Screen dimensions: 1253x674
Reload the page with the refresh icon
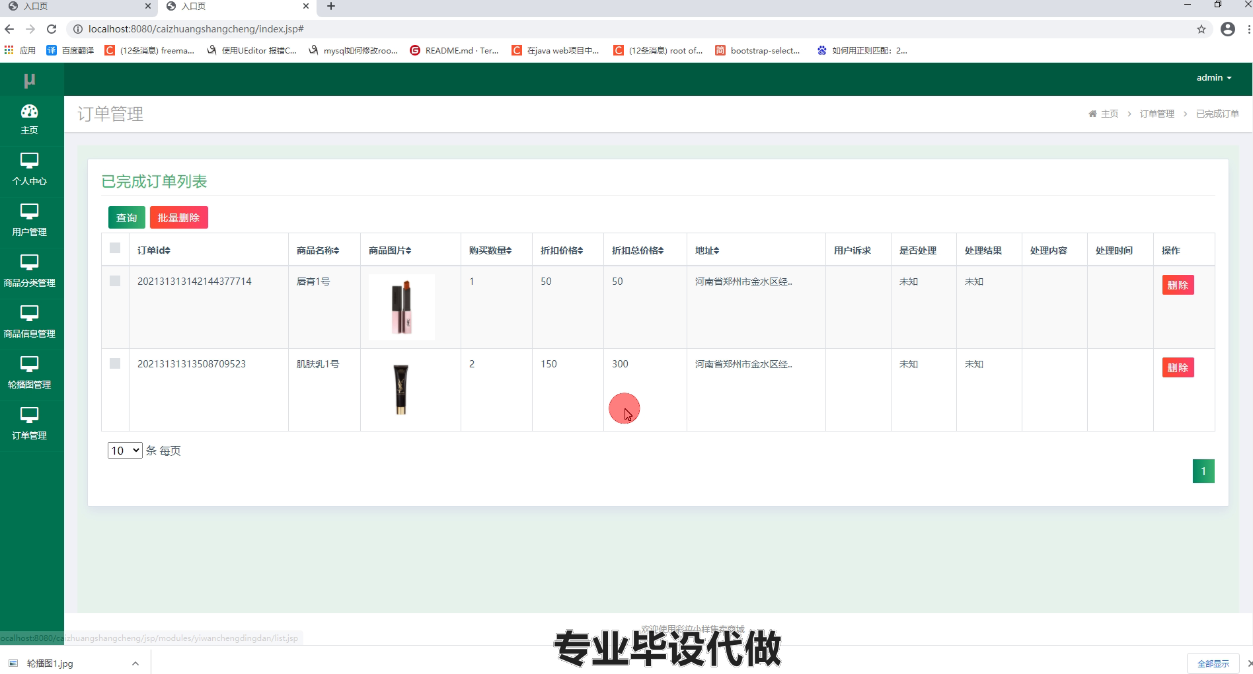click(x=52, y=29)
